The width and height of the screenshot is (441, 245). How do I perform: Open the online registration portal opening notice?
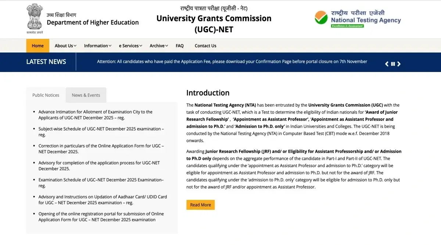[x=101, y=214]
